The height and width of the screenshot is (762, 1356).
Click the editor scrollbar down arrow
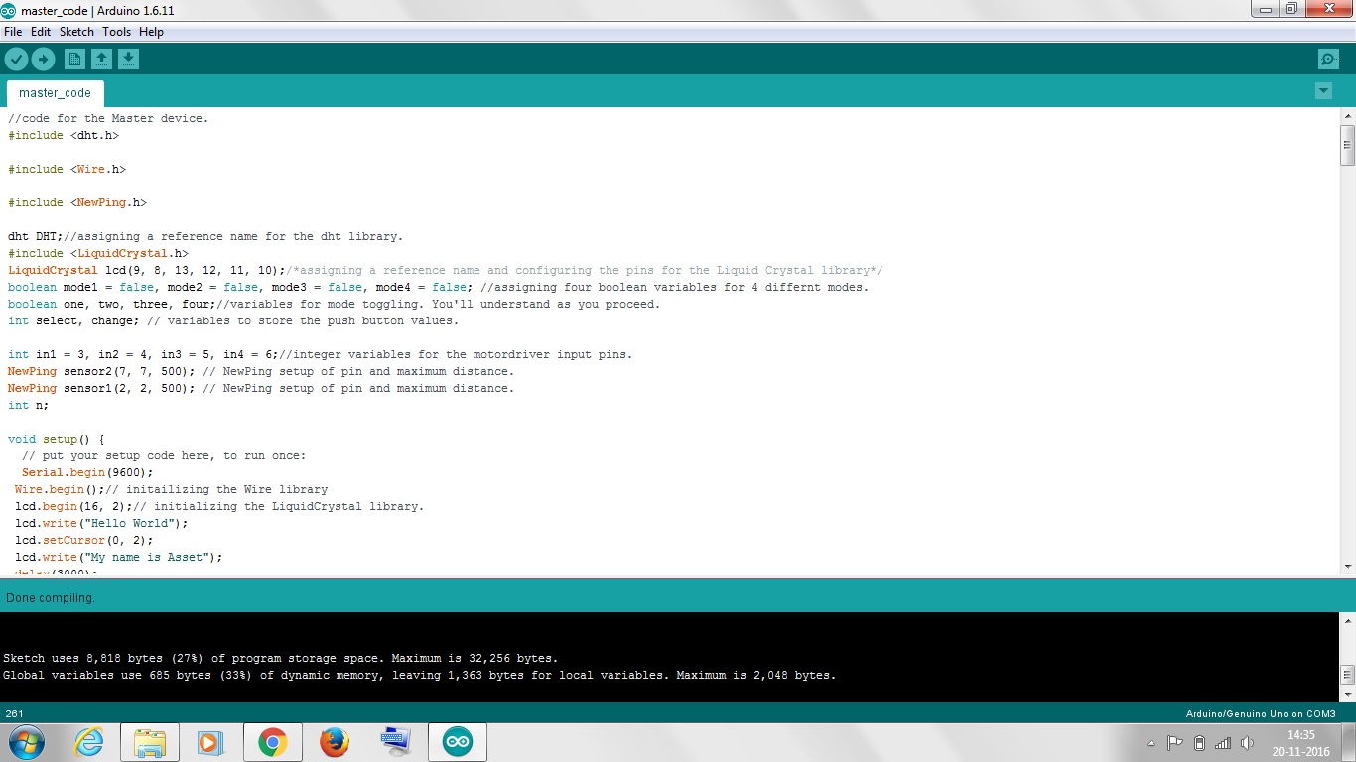click(1347, 566)
